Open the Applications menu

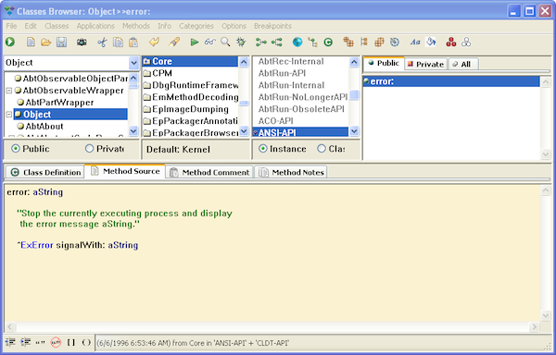click(x=95, y=26)
